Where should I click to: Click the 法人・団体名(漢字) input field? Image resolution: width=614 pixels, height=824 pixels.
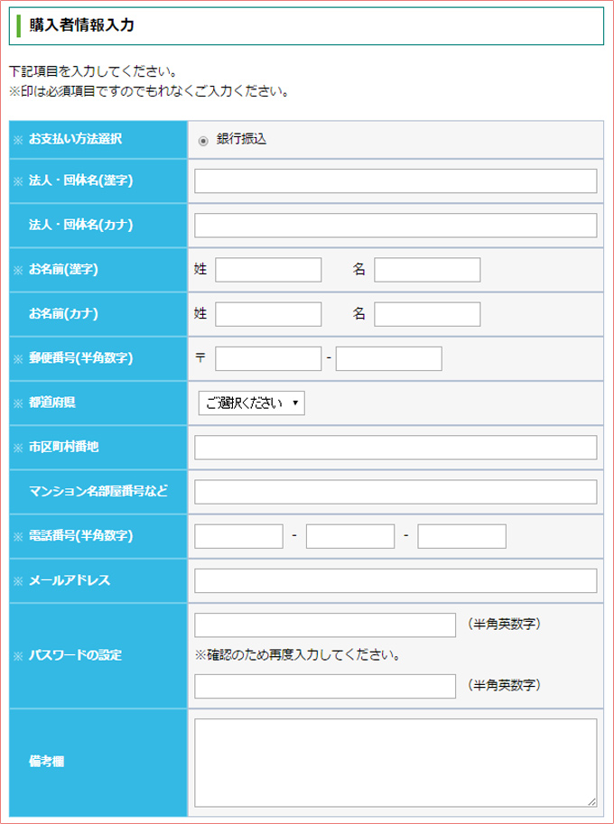pos(395,181)
